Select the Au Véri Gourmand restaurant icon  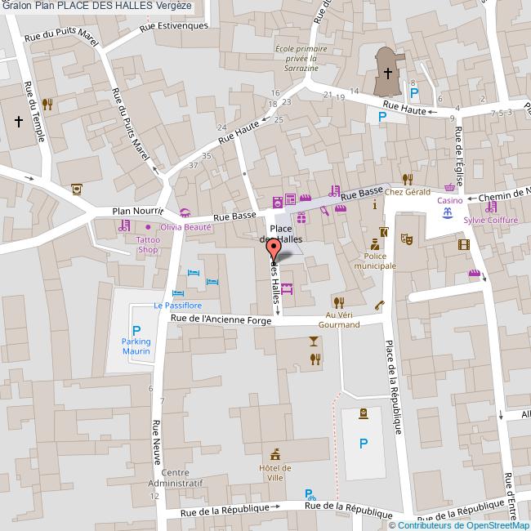coord(337,303)
